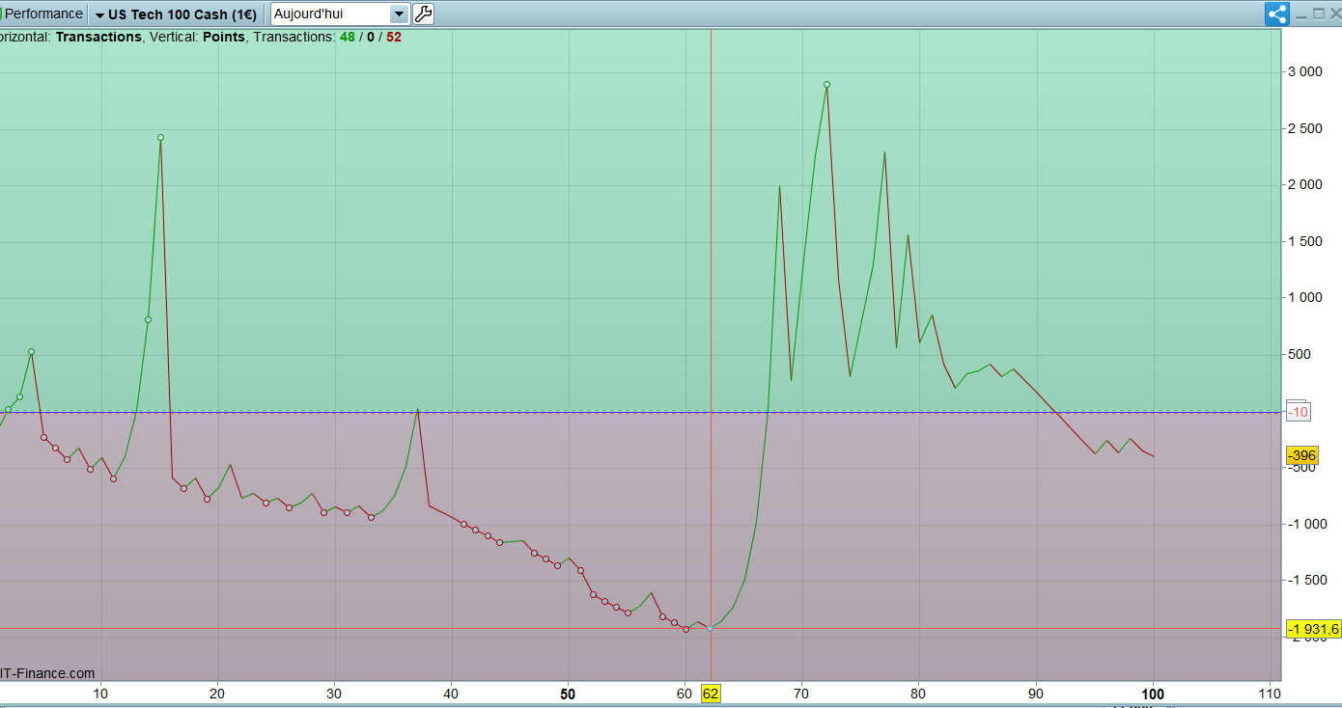Click the black 0 neutral transactions count
The image size is (1342, 708).
point(371,37)
